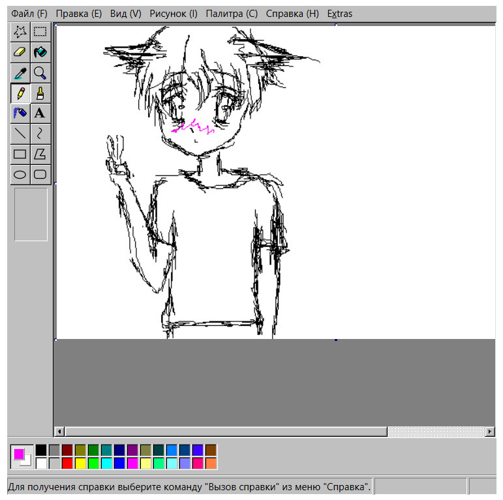Choose the Polygon tool
Screen dimensions: 503x500
[x=40, y=154]
